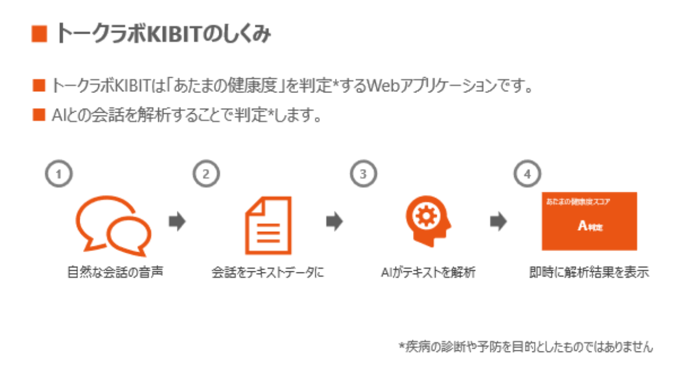The image size is (698, 366).
Task: Click the 即時に解析結果を表示 caption
Action: pyautogui.click(x=589, y=272)
